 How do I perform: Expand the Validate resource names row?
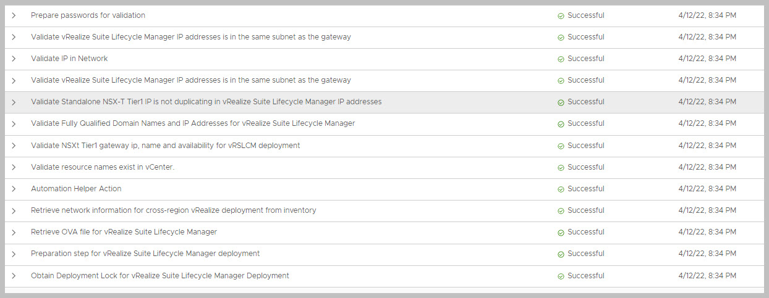(14, 167)
